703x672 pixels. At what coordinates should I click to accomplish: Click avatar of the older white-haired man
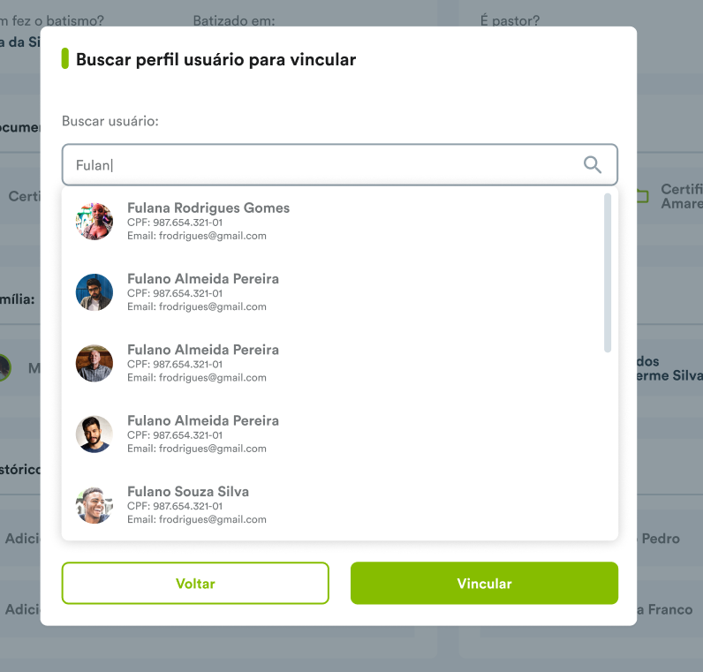94,363
